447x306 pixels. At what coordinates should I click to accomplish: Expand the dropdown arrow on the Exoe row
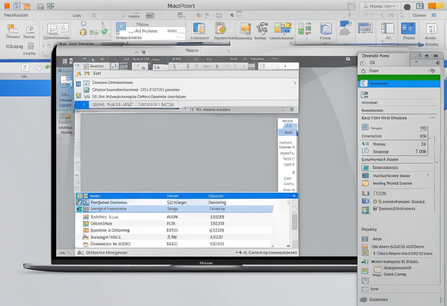[432, 71]
